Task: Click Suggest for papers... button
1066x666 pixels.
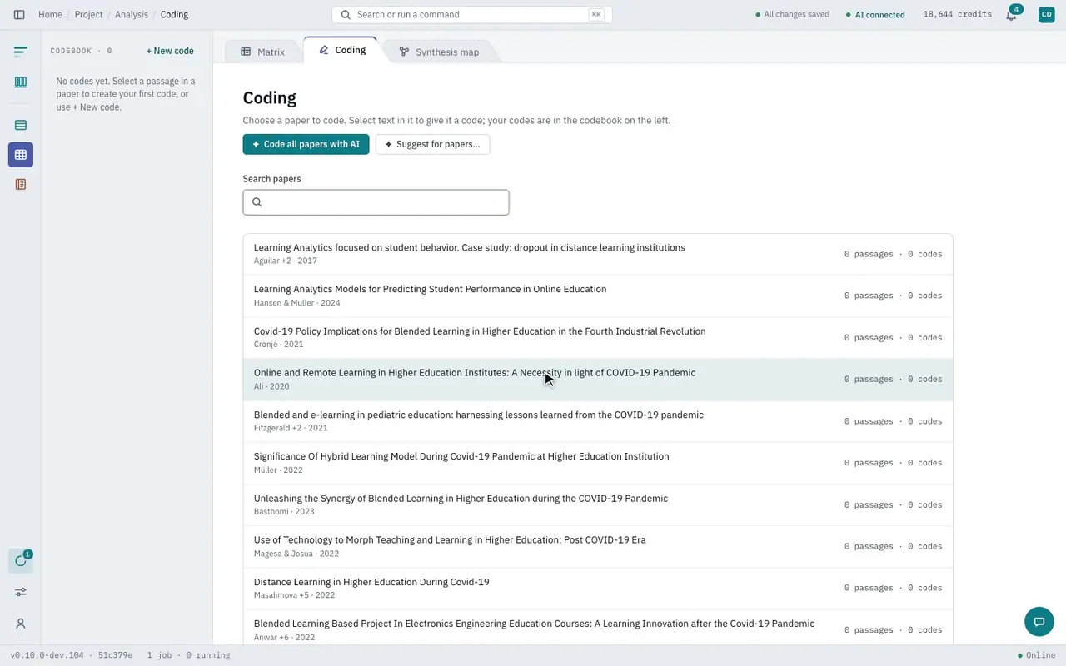Action: coord(433,144)
